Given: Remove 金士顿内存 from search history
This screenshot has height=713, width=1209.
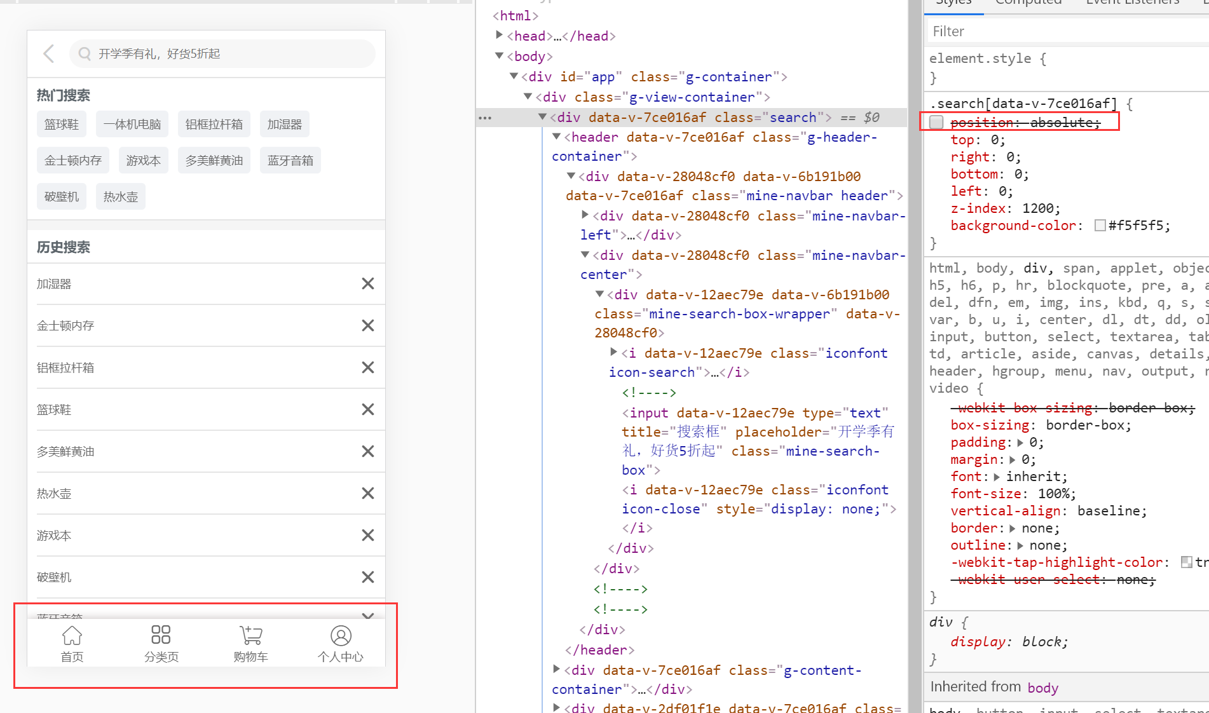Looking at the screenshot, I should (x=367, y=325).
